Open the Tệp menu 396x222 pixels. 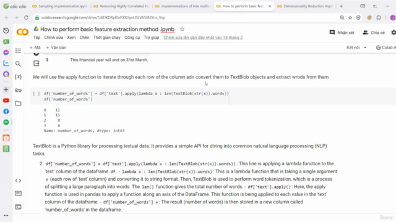tap(37, 38)
